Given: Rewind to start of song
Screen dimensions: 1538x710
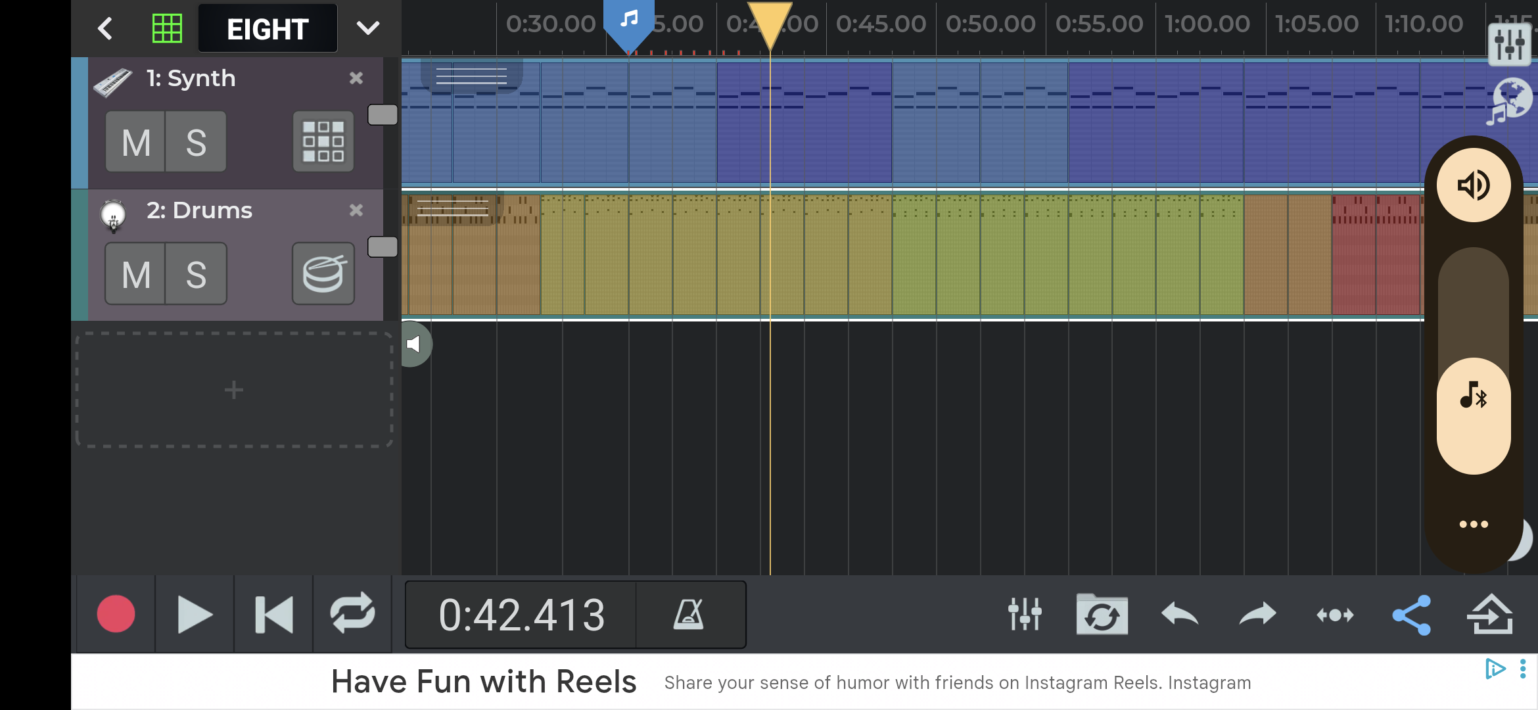Looking at the screenshot, I should point(273,615).
